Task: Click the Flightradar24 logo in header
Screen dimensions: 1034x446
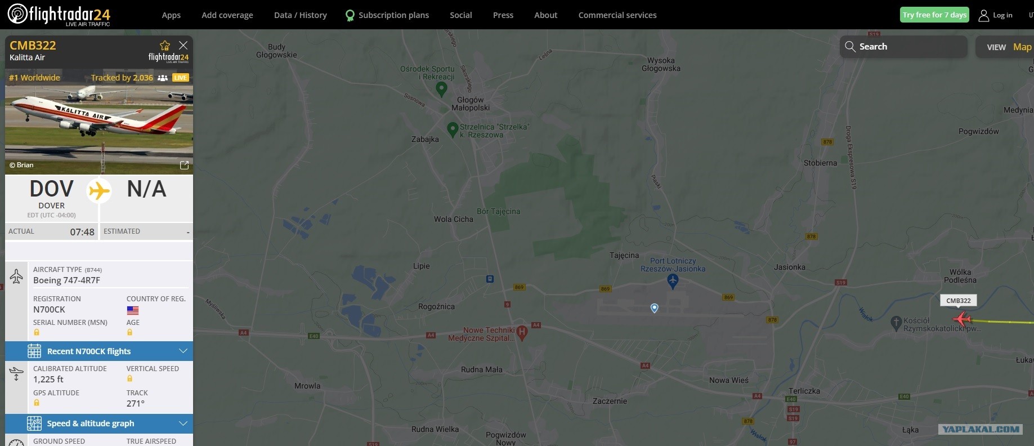Action: (59, 15)
